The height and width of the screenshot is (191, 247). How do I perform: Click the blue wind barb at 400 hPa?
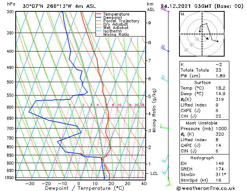(x=165, y=48)
